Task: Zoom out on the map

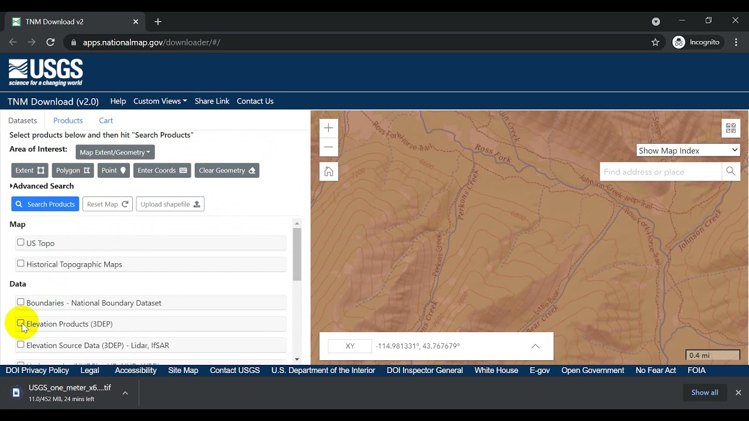Action: coord(329,147)
